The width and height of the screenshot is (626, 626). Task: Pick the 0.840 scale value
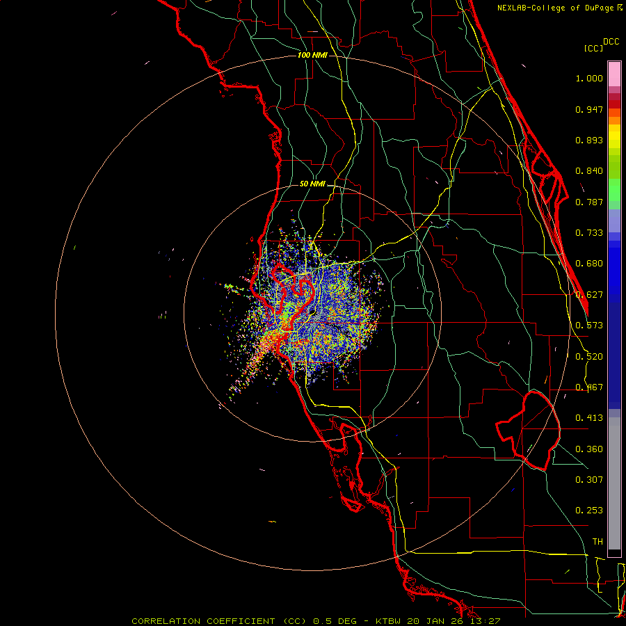(589, 171)
